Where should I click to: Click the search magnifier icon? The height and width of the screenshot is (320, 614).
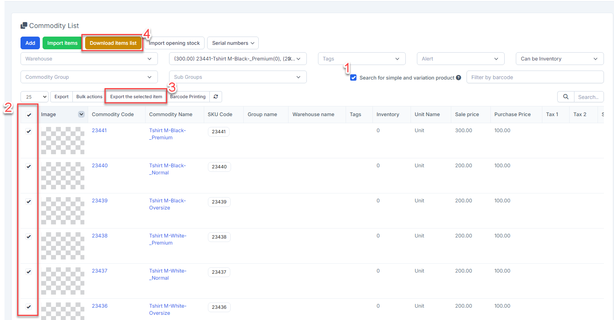pos(565,97)
